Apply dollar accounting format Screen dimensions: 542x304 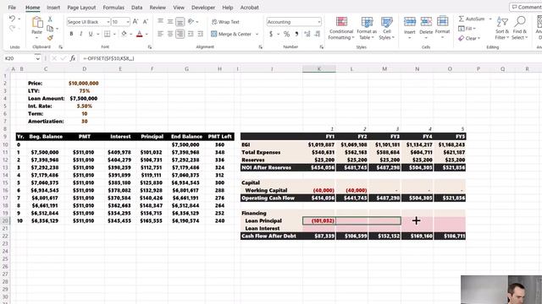pyautogui.click(x=271, y=34)
